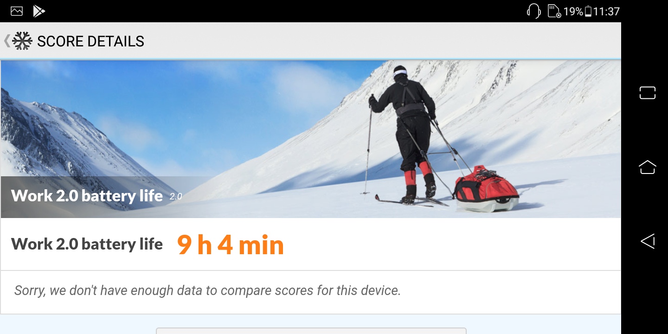Tap the PCMark snowflake logo
Image resolution: width=668 pixels, height=334 pixels.
(22, 41)
